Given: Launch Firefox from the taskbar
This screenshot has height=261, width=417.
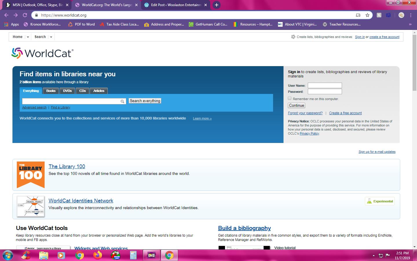Looking at the screenshot, I should pyautogui.click(x=98, y=255).
